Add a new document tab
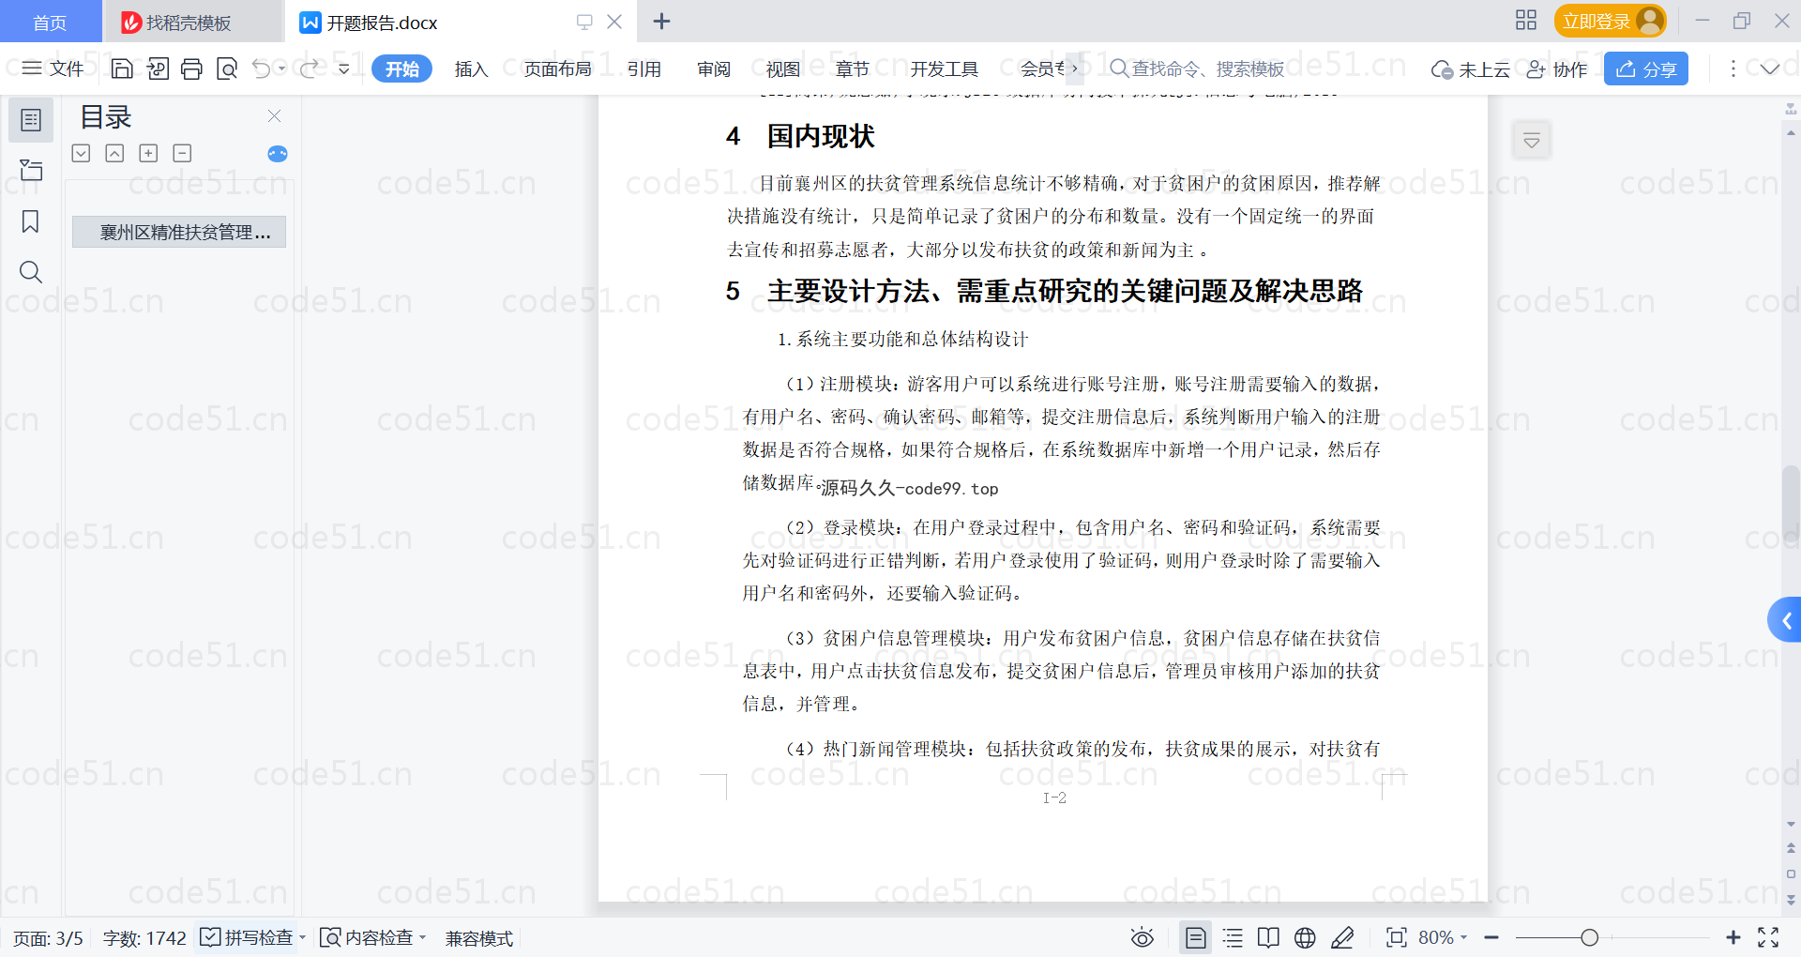This screenshot has width=1801, height=957. (x=661, y=21)
